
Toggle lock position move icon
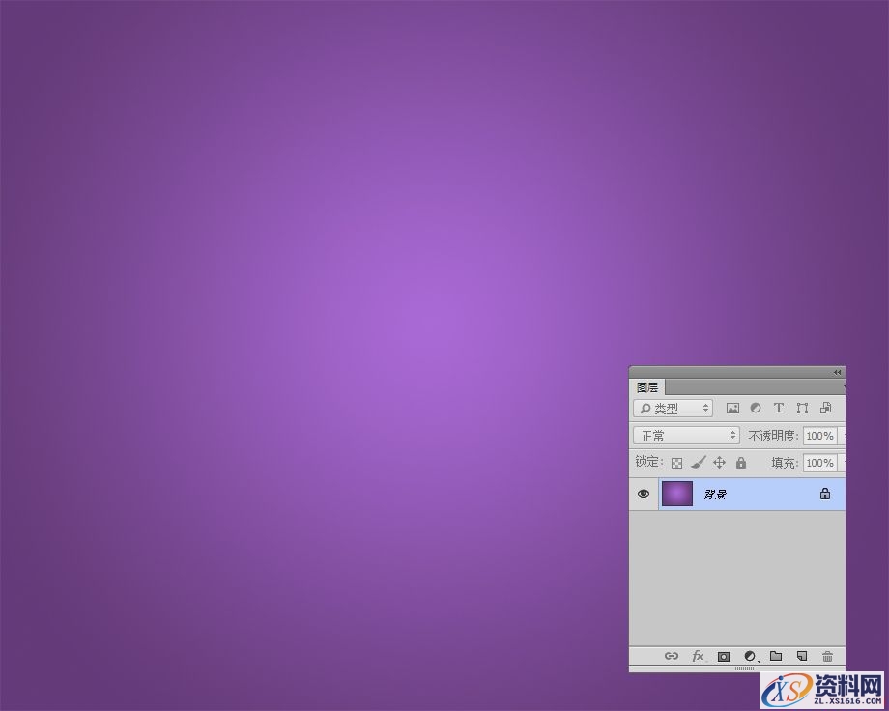pos(719,463)
